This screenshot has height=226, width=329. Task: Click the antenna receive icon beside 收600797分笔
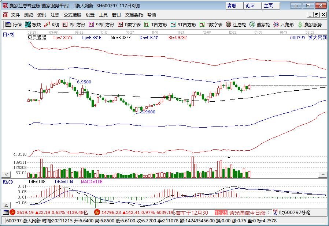pos(275,212)
